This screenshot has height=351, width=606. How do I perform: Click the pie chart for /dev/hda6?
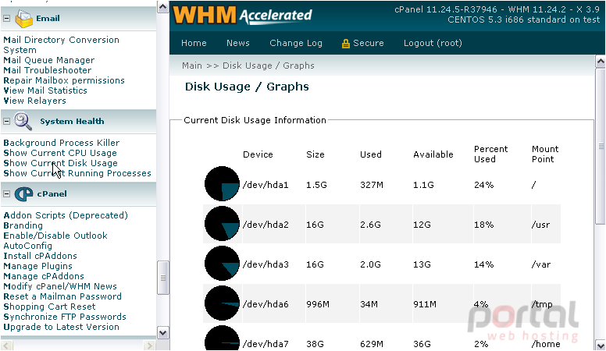coord(223,303)
